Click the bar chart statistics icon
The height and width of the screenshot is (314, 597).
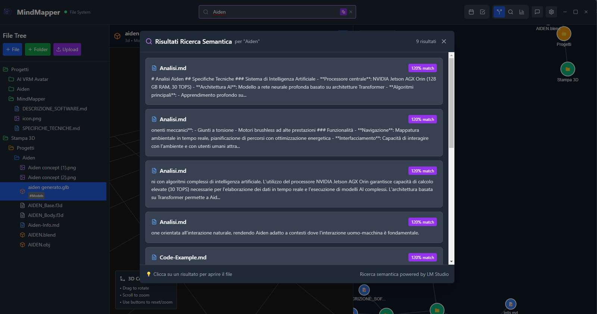522,12
